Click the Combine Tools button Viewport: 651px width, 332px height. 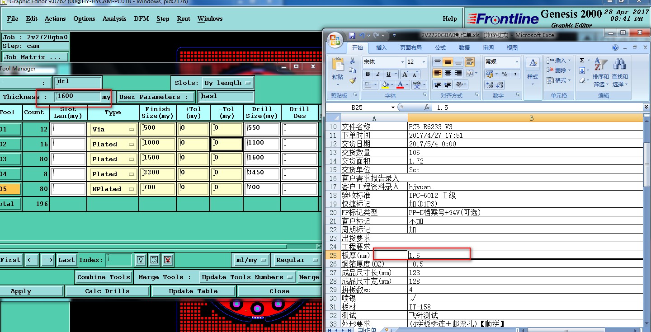click(x=104, y=277)
